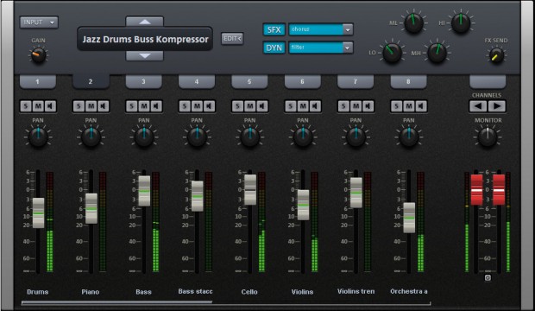Click the Violins volume fader
The image size is (535, 311).
pyautogui.click(x=304, y=205)
